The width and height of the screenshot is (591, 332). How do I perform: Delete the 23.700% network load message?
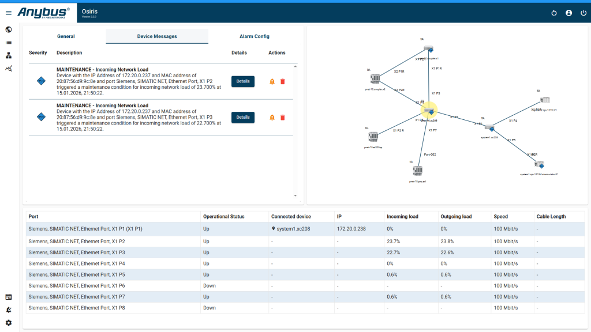283,81
